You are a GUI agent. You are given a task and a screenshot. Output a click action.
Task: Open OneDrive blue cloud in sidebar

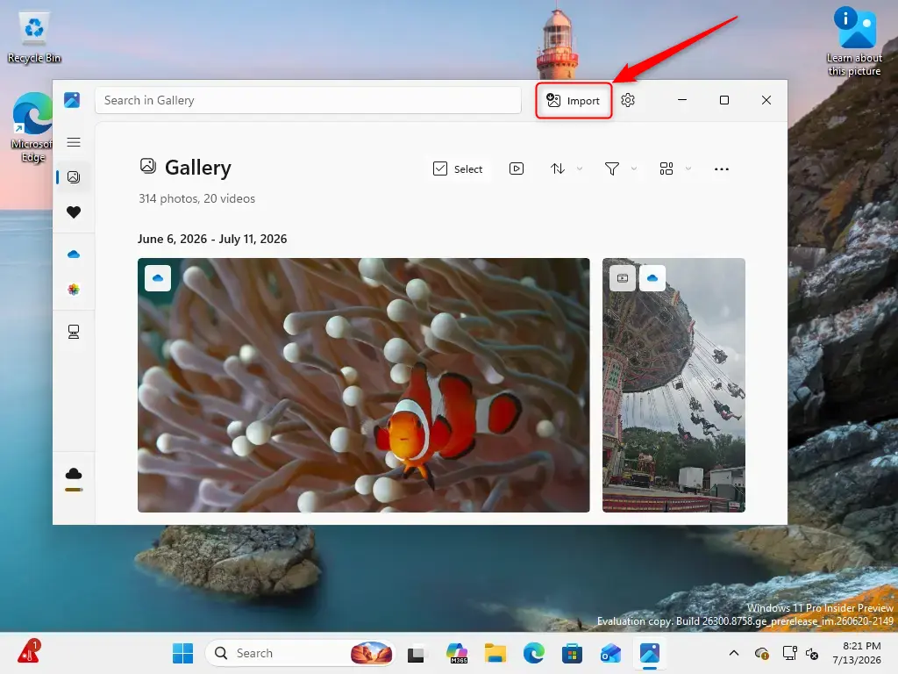pos(74,255)
